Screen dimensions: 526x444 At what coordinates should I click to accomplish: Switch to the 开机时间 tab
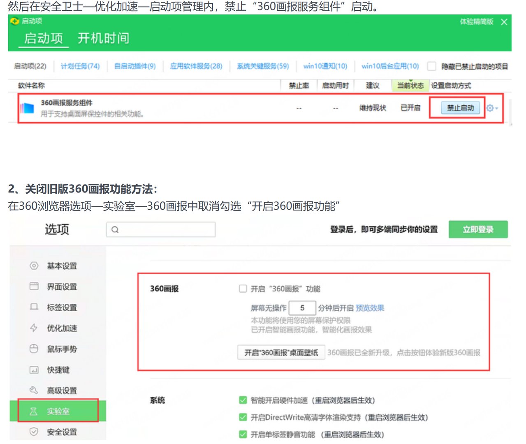click(x=104, y=38)
